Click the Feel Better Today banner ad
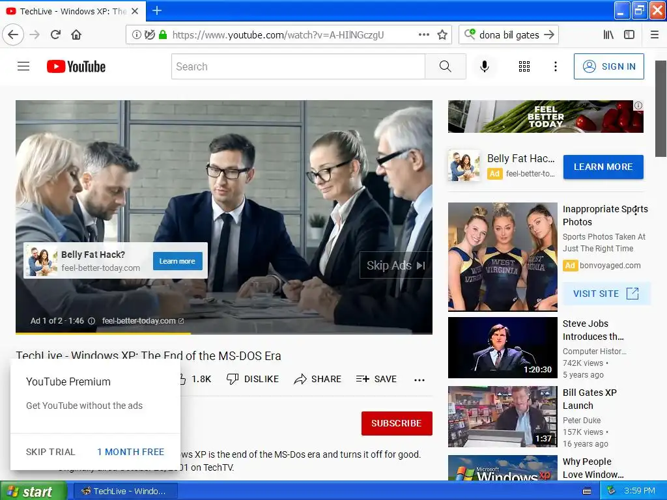Viewport: 667px width, 500px height. point(545,117)
